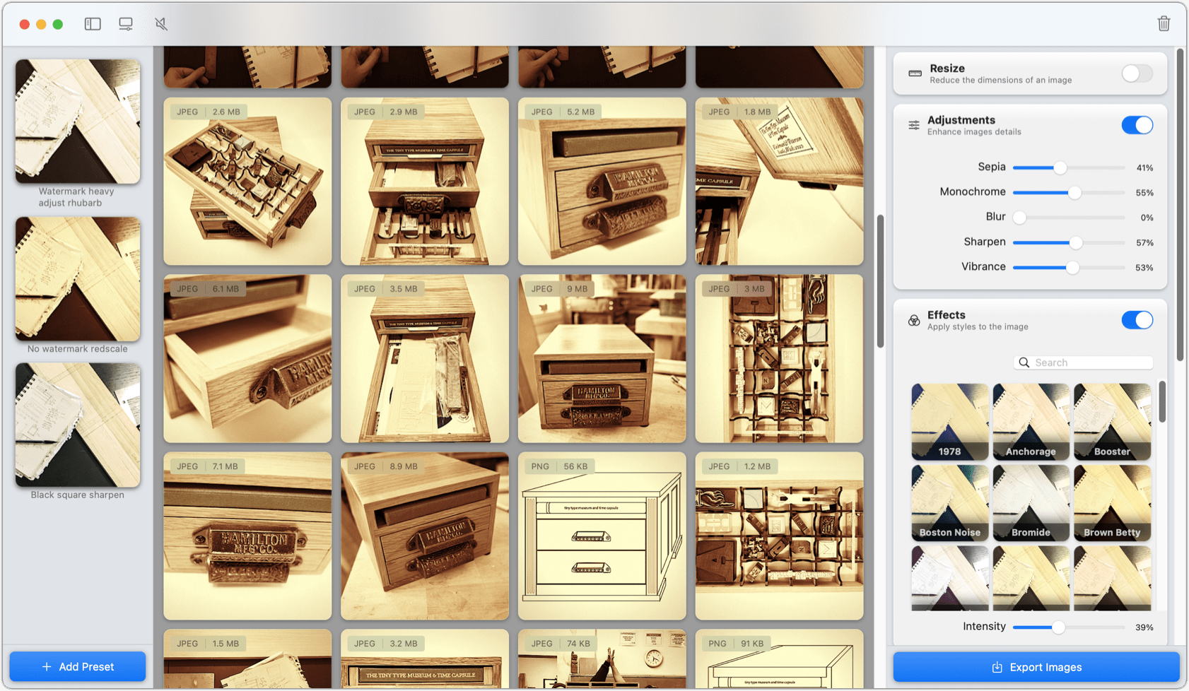Click the image grid scrollbar
Viewport: 1189px width, 691px height.
(x=880, y=281)
